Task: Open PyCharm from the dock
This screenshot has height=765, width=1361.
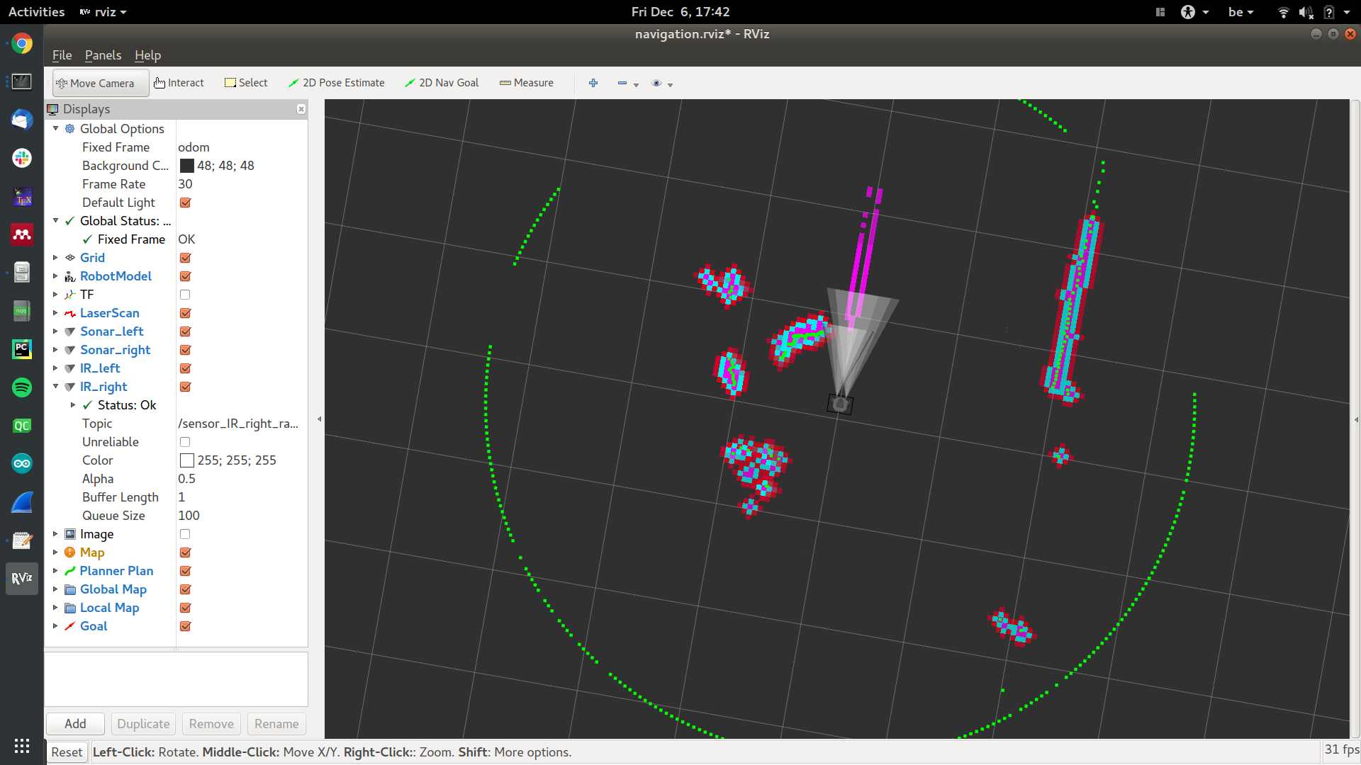Action: [x=22, y=348]
